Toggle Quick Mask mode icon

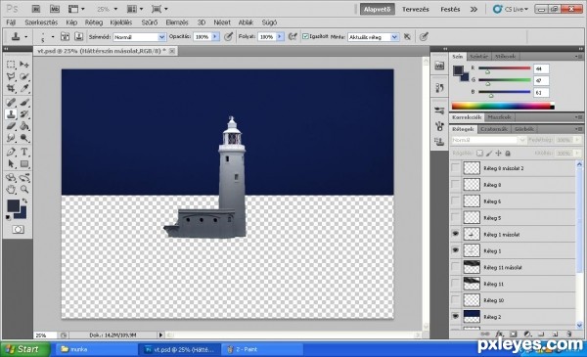coord(18,230)
